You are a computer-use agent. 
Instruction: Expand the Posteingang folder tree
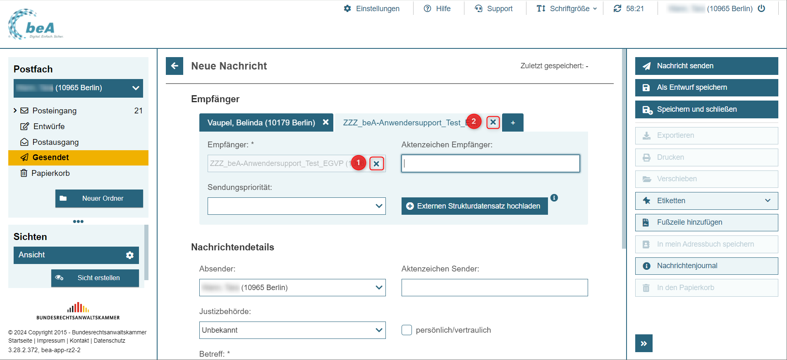point(15,110)
